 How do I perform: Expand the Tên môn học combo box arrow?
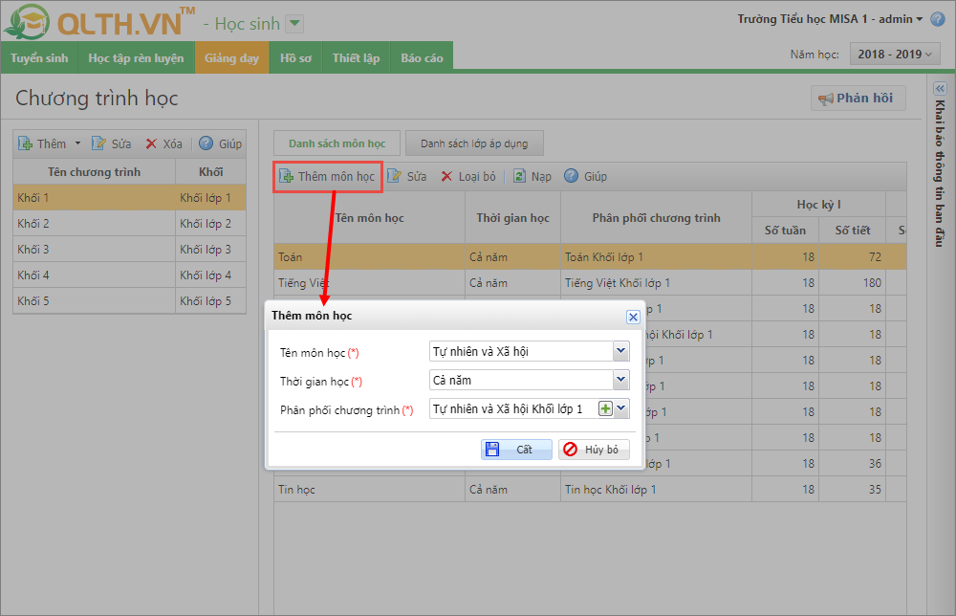(620, 351)
